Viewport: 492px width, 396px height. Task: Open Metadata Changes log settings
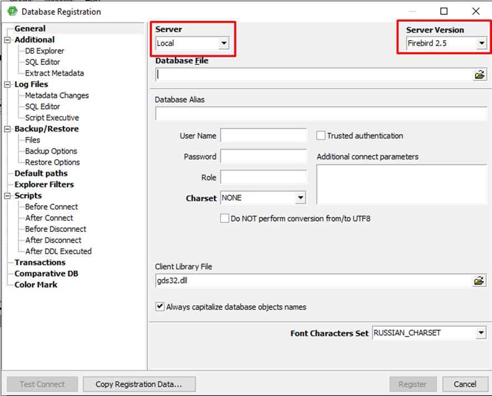click(x=57, y=95)
